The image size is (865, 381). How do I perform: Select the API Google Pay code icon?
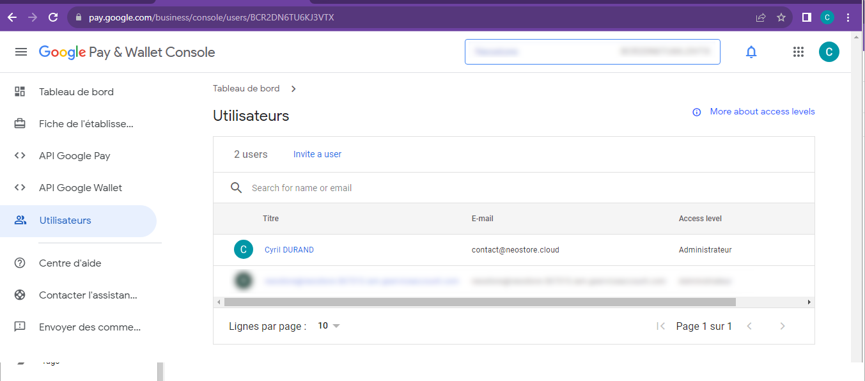tap(19, 155)
